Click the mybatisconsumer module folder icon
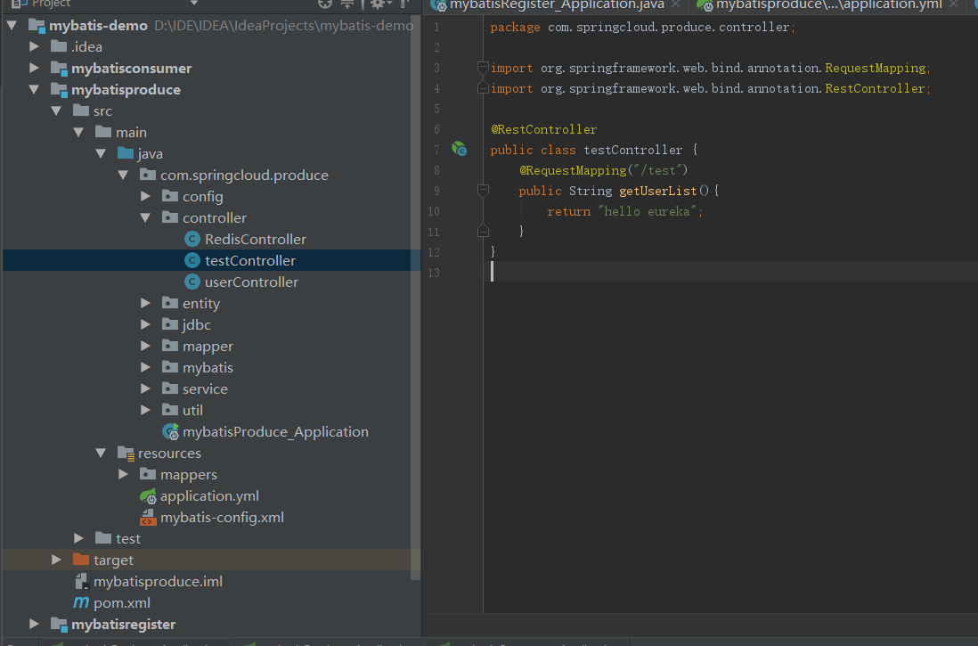978x646 pixels. [60, 68]
